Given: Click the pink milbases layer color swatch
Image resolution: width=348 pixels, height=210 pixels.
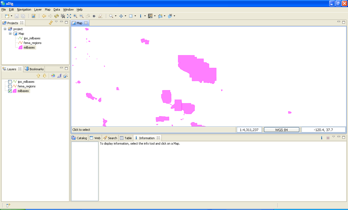Looking at the screenshot, I should 15,91.
